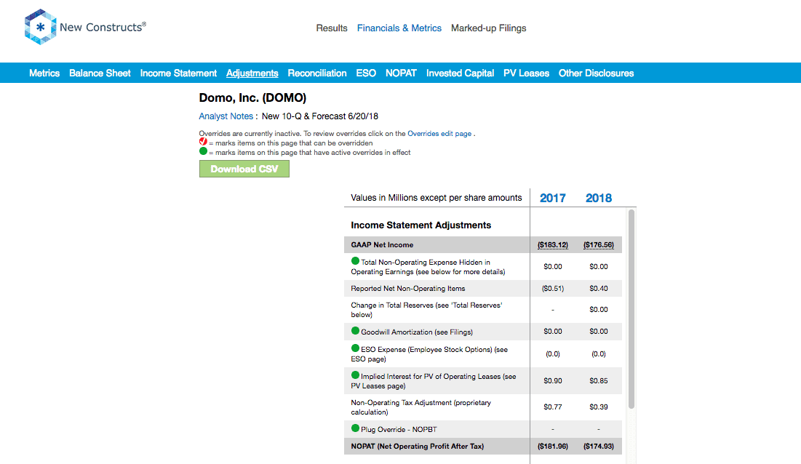Click green override dot for Goodwill Amortization

[x=355, y=331]
